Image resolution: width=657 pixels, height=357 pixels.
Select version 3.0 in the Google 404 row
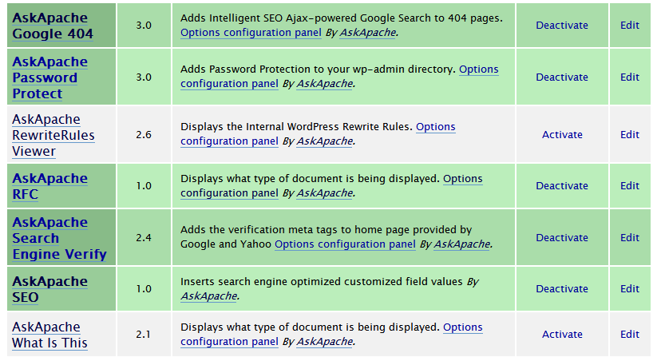point(144,25)
